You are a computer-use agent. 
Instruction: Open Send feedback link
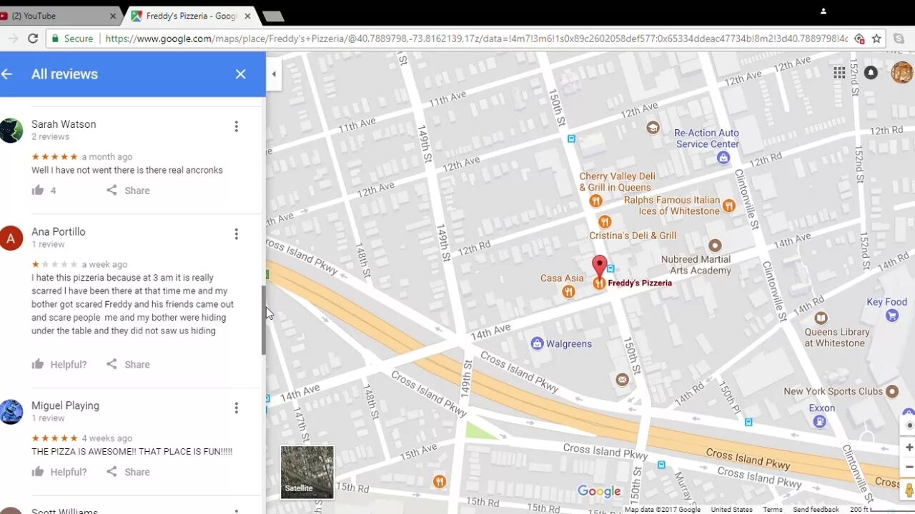pos(816,510)
